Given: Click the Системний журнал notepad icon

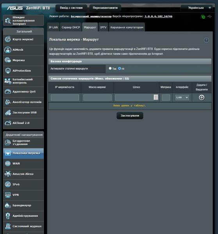Looking at the screenshot, I should coord(8,226).
